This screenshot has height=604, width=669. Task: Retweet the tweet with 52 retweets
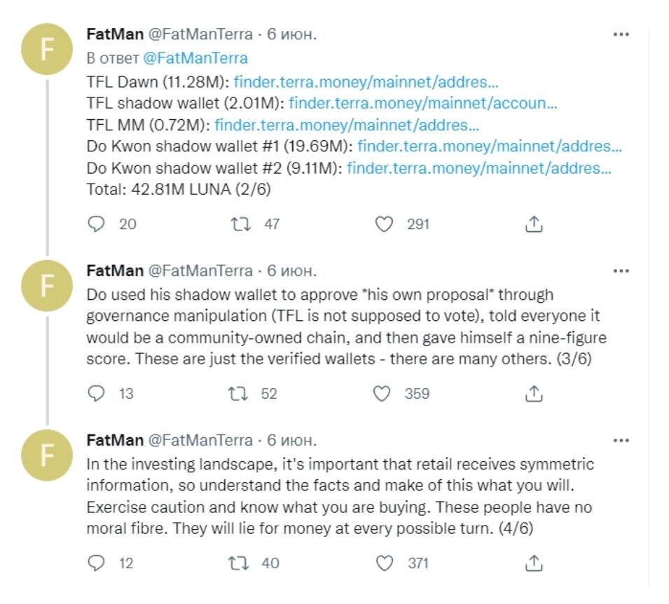(238, 393)
